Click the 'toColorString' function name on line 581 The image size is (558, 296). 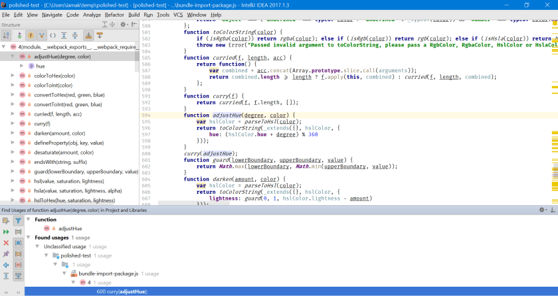(x=234, y=32)
